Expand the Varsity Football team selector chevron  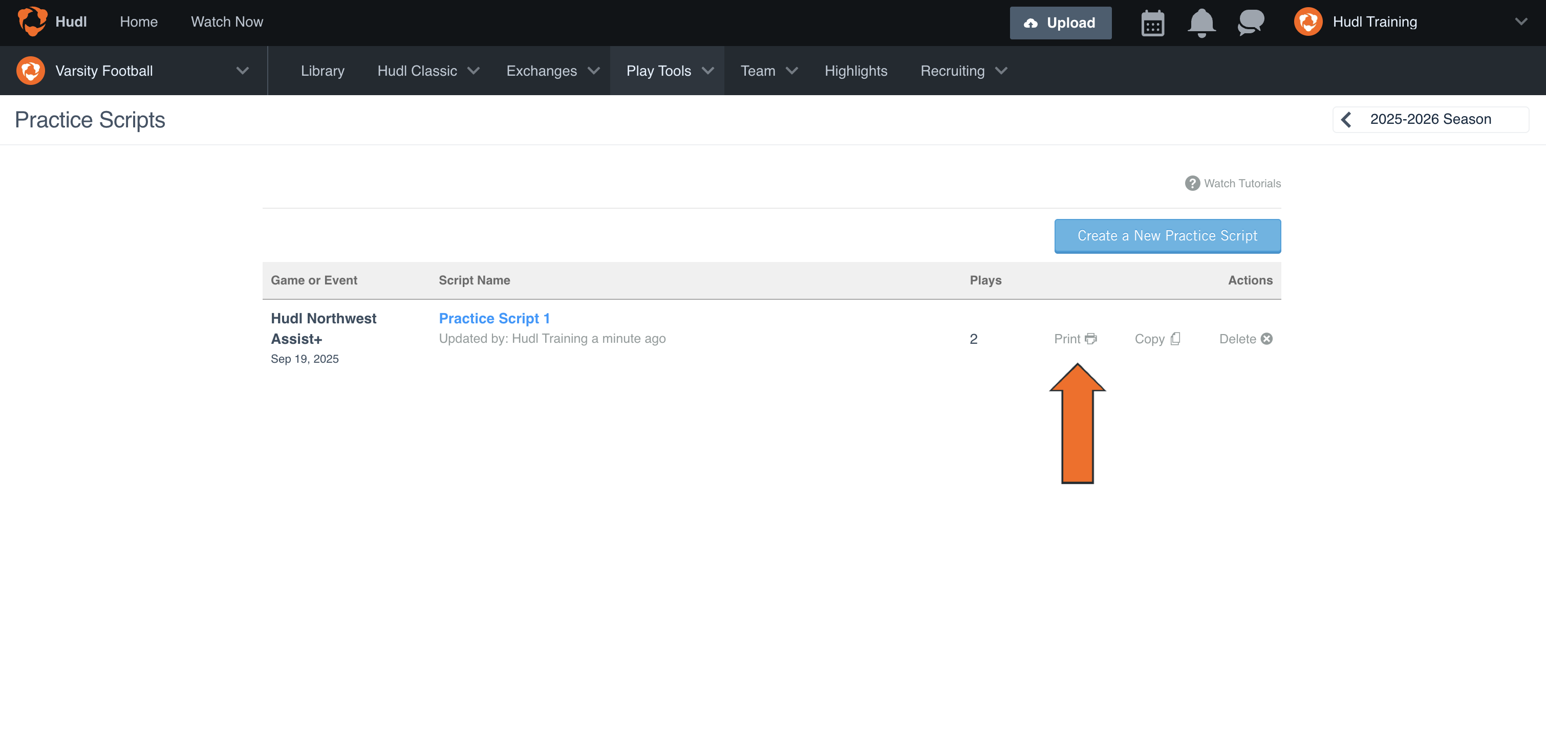[x=242, y=71]
